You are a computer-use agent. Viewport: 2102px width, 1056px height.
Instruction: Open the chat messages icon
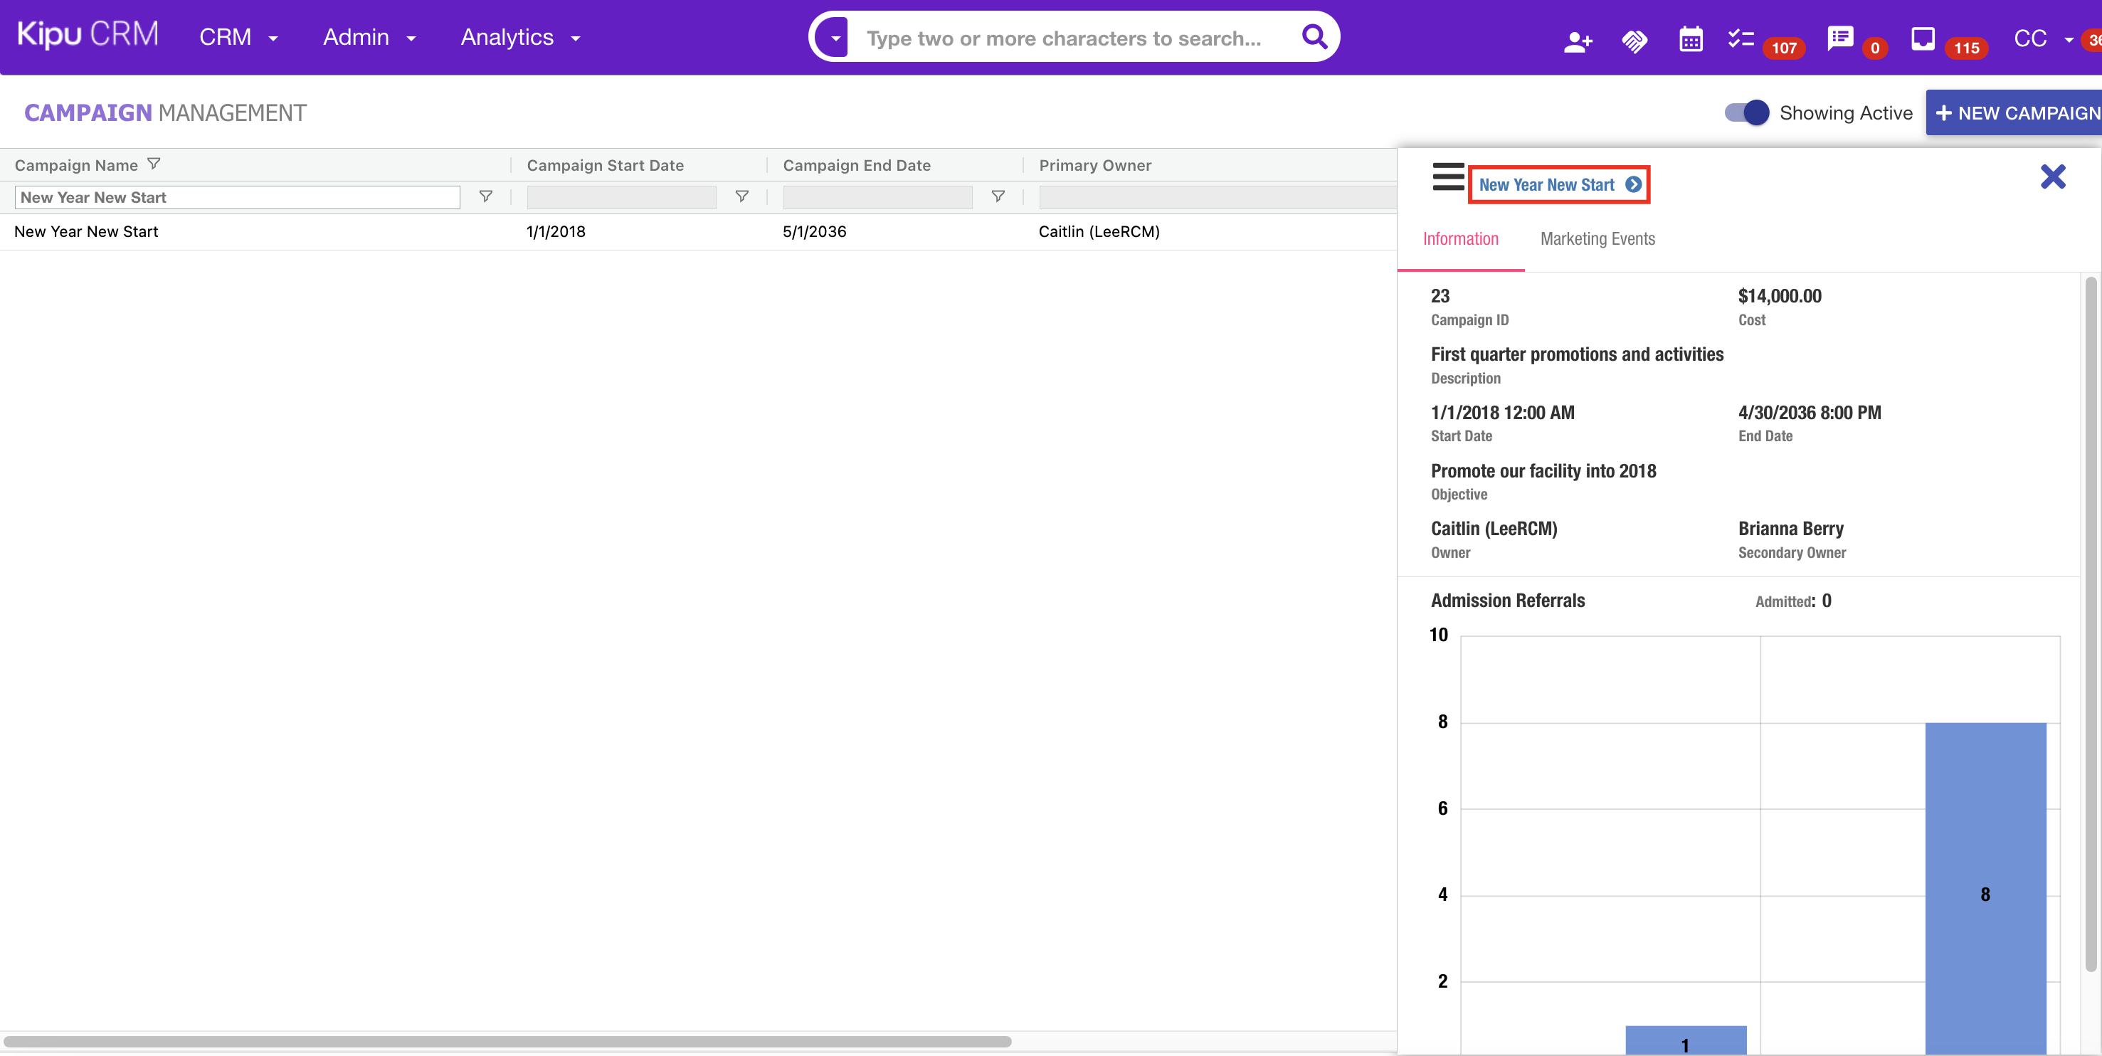click(x=1840, y=38)
